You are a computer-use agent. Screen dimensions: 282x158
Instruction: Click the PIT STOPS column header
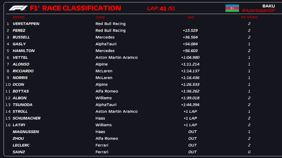(249, 17)
